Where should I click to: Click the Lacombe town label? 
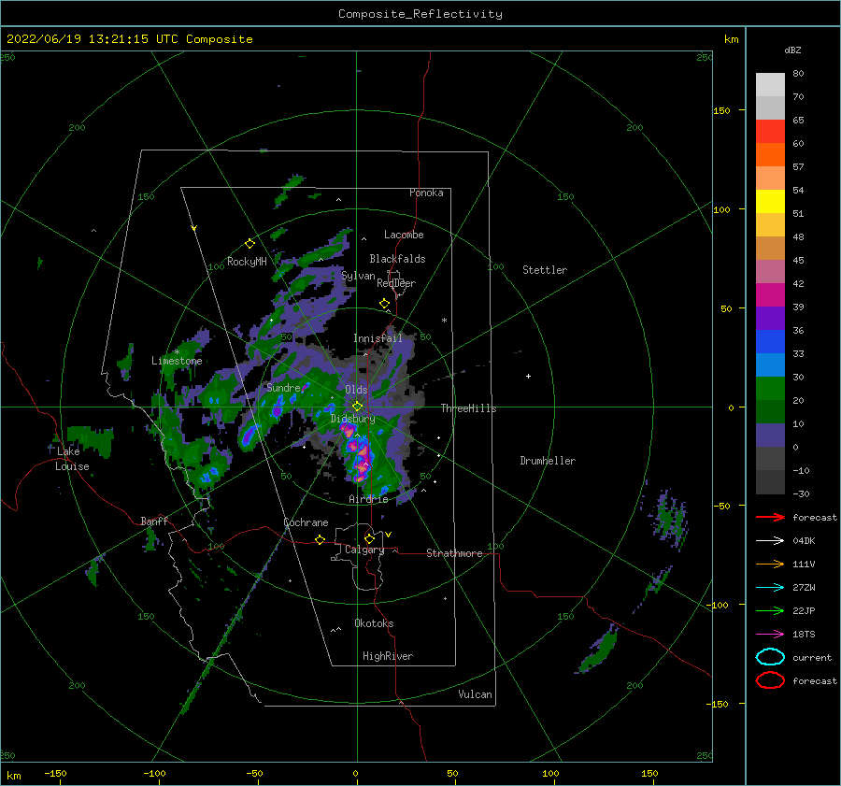click(x=404, y=235)
